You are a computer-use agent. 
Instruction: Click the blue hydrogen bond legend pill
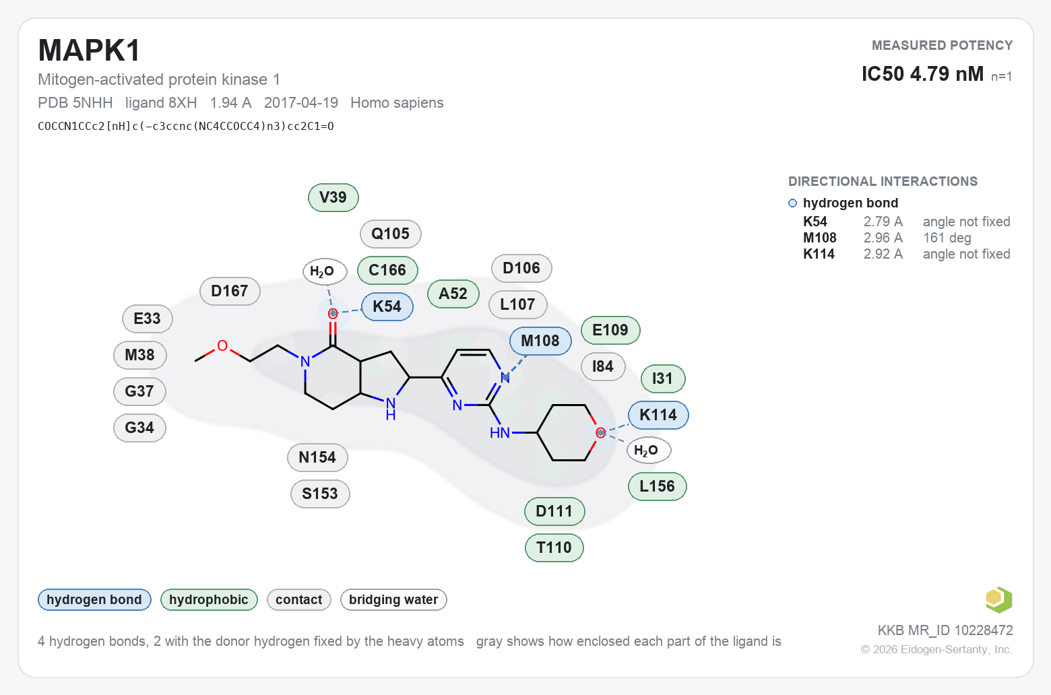[94, 600]
